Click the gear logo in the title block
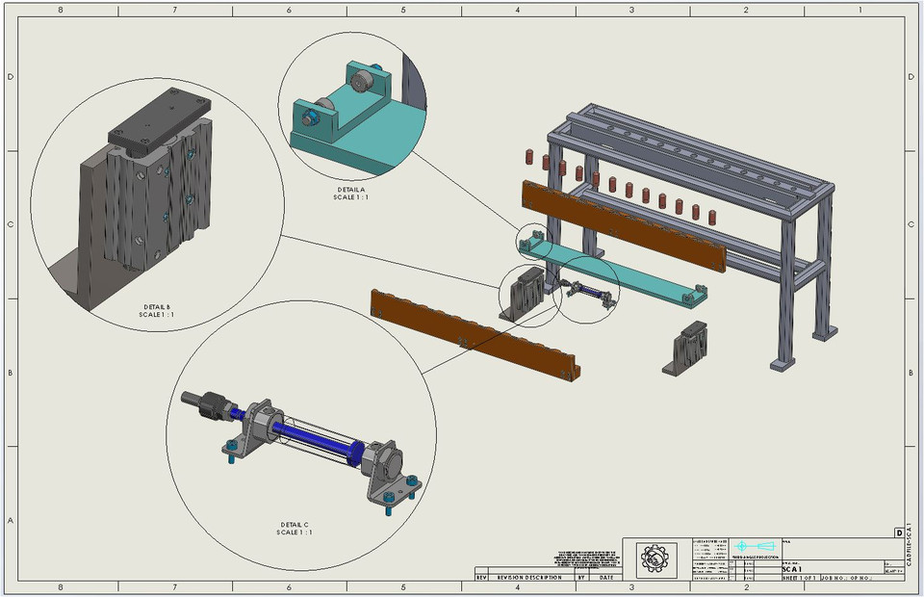Screen dimensions: 924x597 [x=657, y=557]
